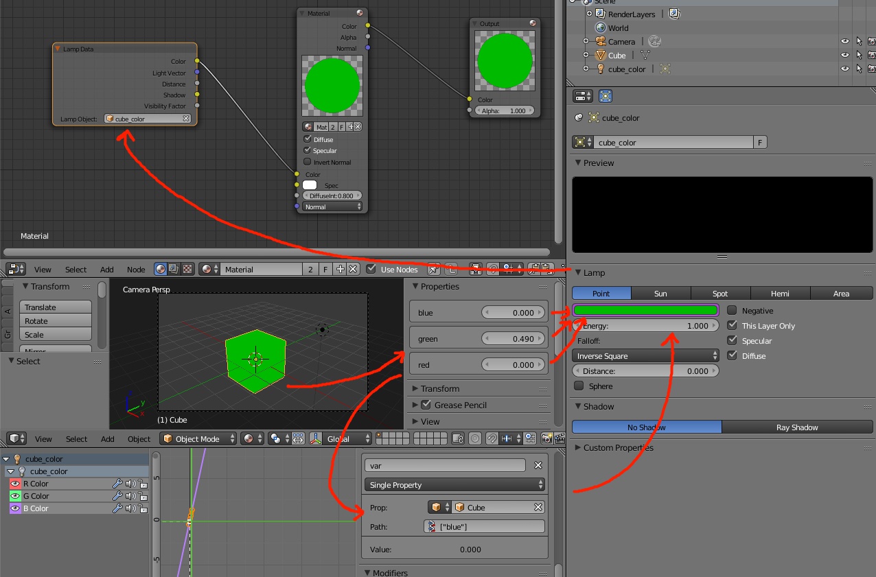Enable the Sphere falloff checkbox
Screen dimensions: 876x577
pos(579,386)
